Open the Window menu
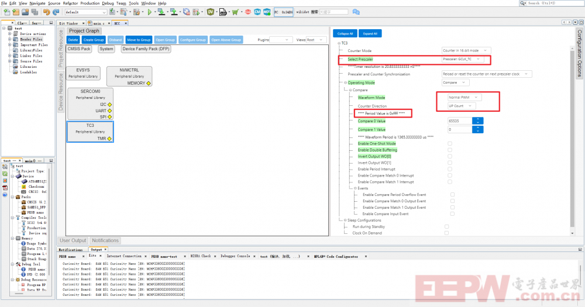The image size is (585, 307). tap(149, 3)
